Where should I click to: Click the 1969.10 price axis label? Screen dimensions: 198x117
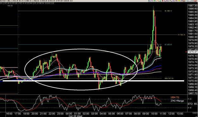[x=193, y=87]
